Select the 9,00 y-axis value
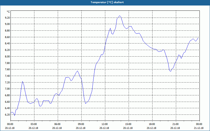The image size is (210, 131). 8,24
